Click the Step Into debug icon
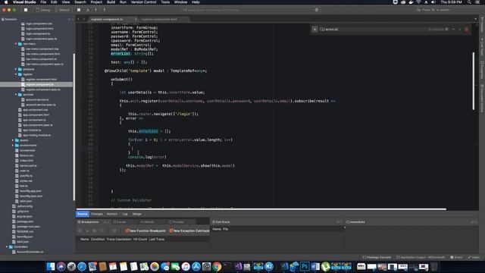The image size is (485, 273). point(96,10)
